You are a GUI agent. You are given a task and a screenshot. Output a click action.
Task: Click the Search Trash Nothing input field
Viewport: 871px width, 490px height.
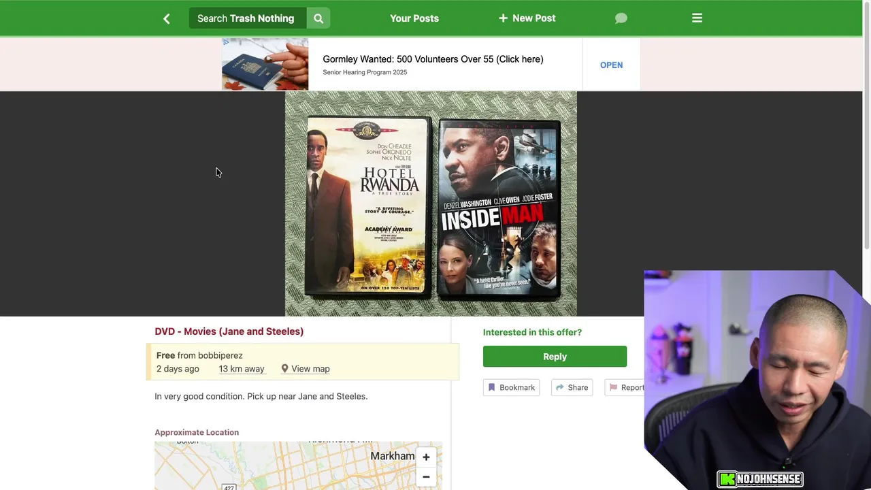[248, 18]
